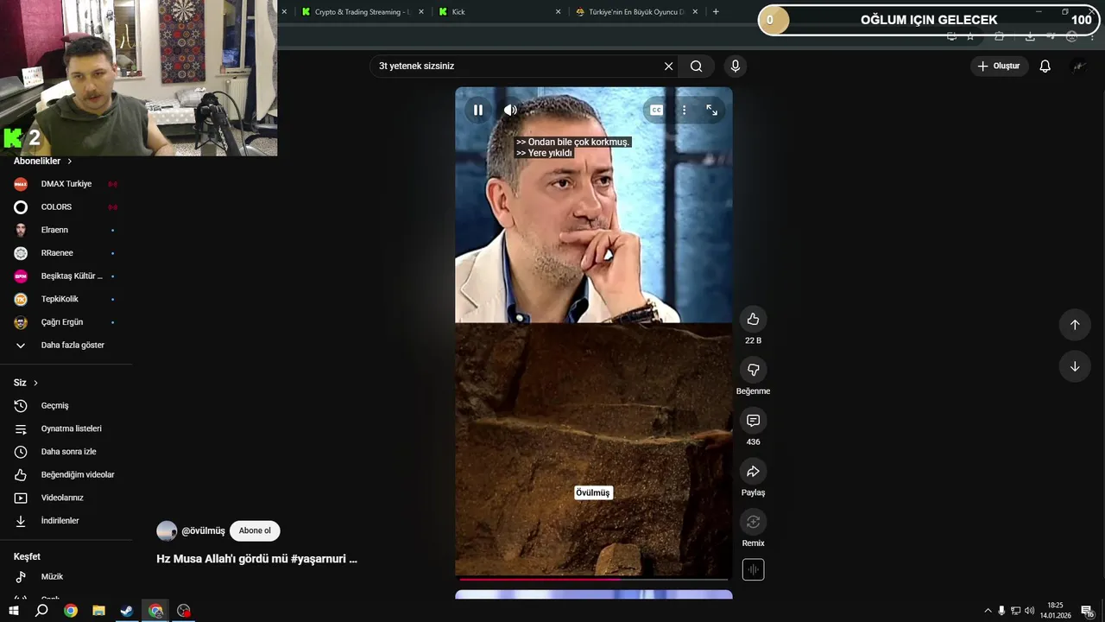Open Videolarınız your videos
The image size is (1105, 622).
tap(66, 498)
